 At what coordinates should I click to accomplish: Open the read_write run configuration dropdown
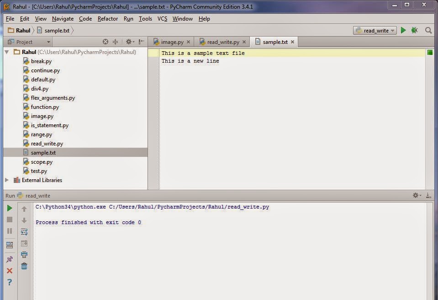375,31
